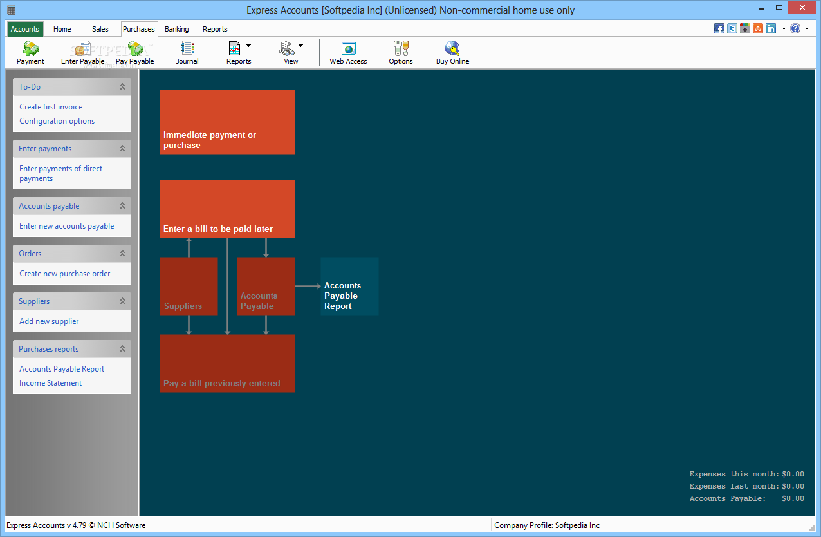Click the Accounts Payable flowchart tile
821x537 pixels.
pyautogui.click(x=266, y=286)
